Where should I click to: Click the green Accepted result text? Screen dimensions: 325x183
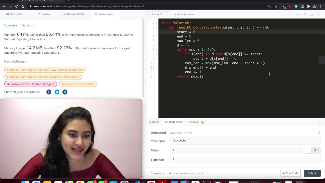(158, 133)
